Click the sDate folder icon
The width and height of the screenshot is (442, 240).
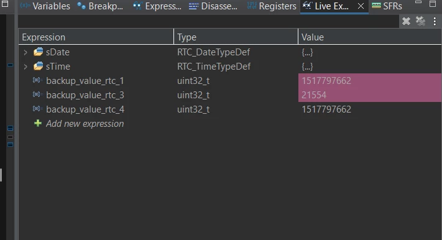point(38,52)
